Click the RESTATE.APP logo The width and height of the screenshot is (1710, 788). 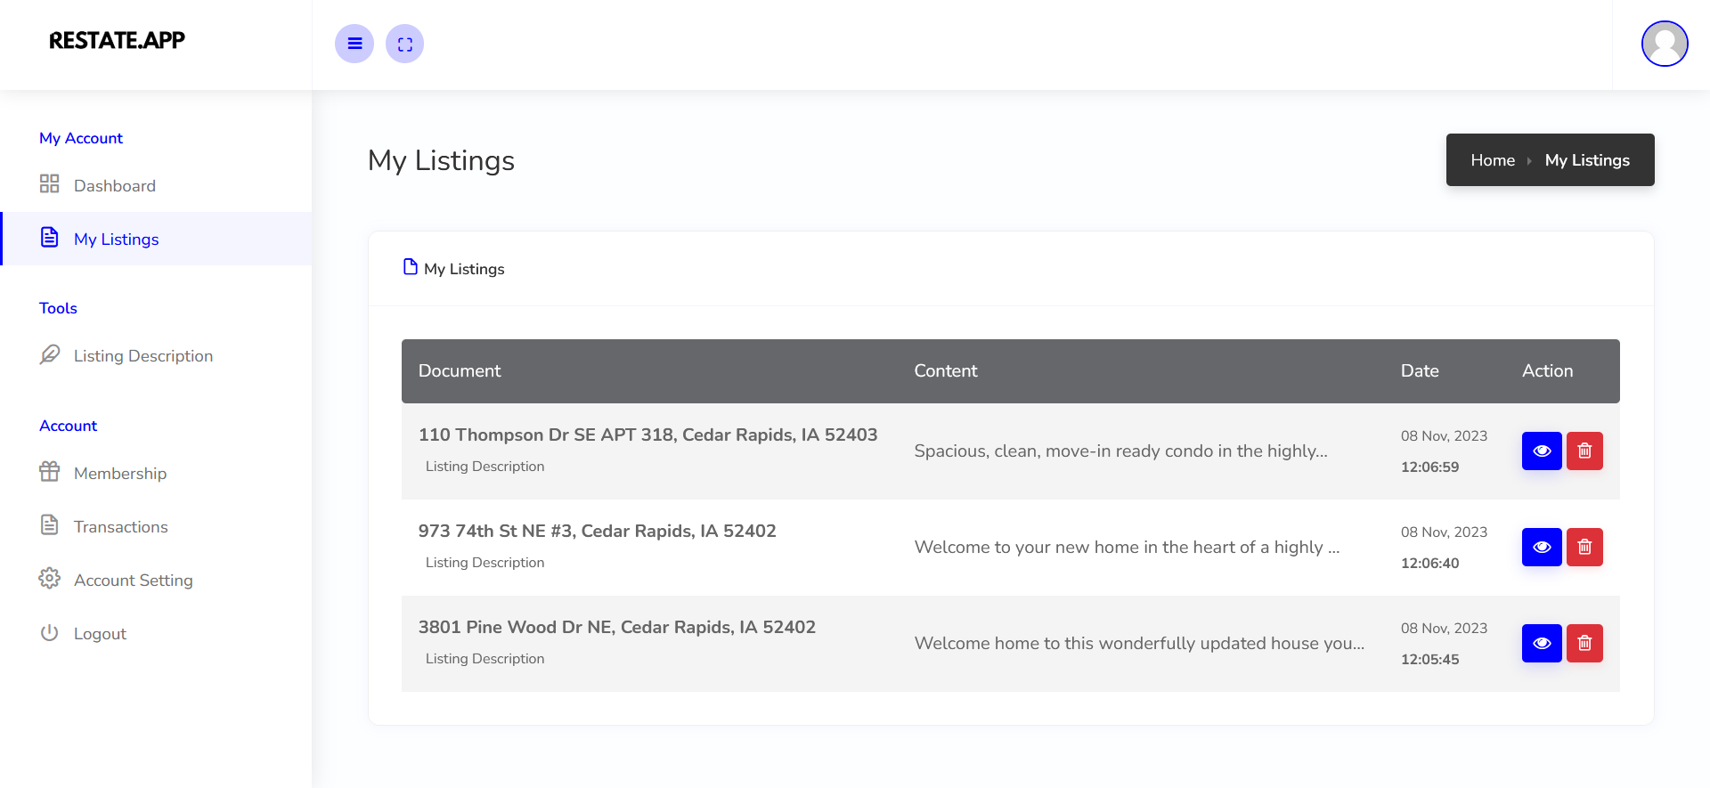(117, 40)
